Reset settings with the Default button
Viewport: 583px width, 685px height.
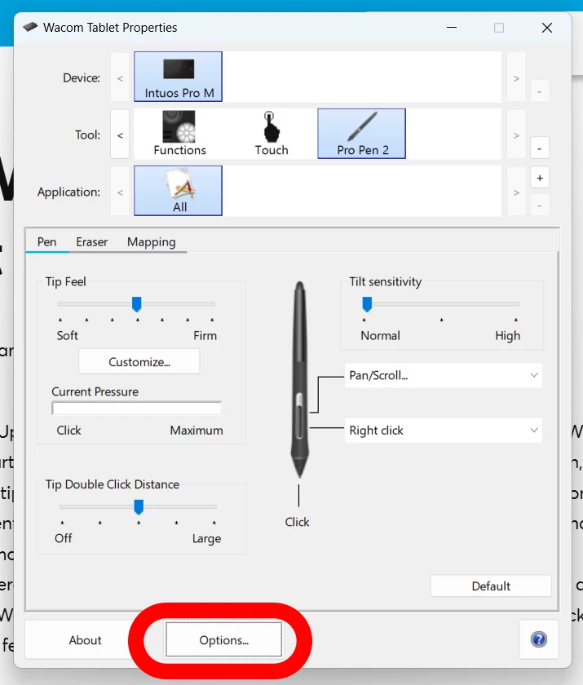tap(491, 586)
